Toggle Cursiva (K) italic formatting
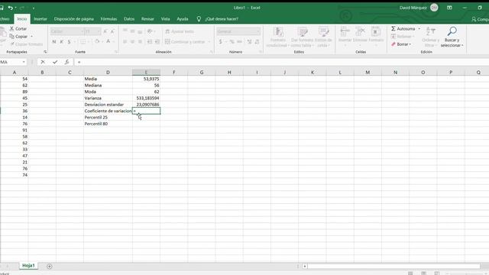489x275 pixels. (x=61, y=41)
